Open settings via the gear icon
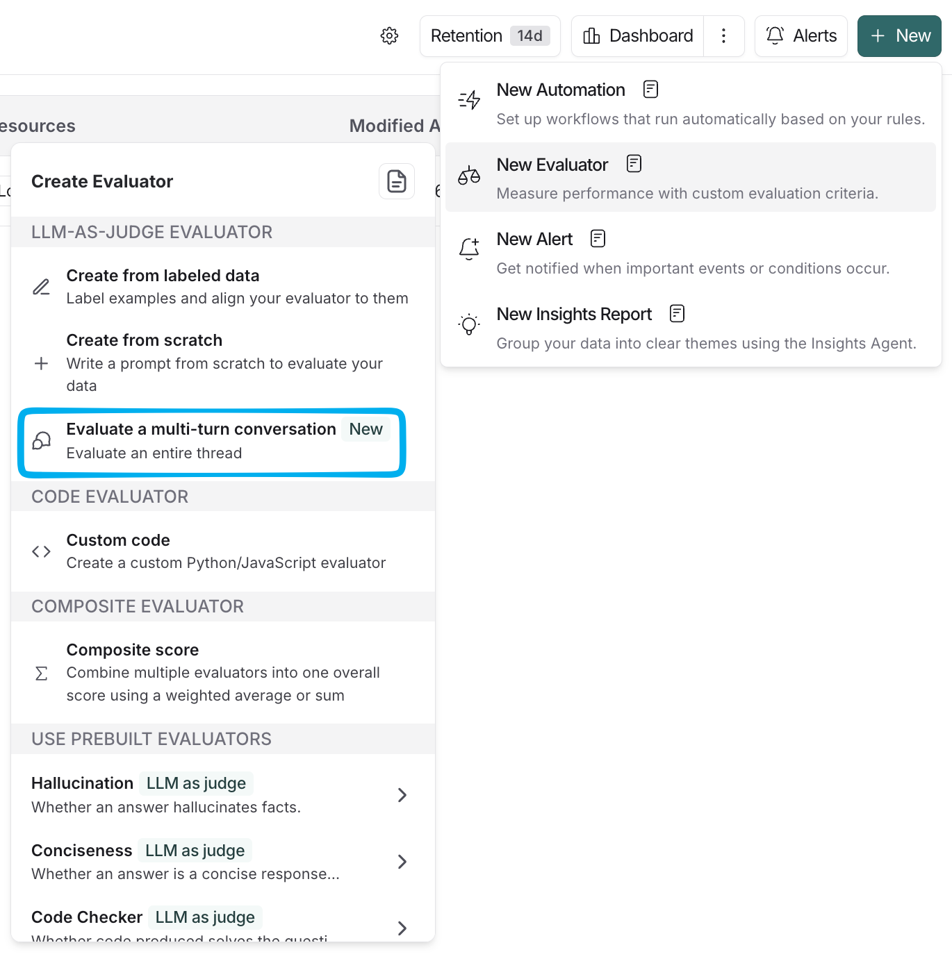The width and height of the screenshot is (952, 961). click(x=389, y=36)
